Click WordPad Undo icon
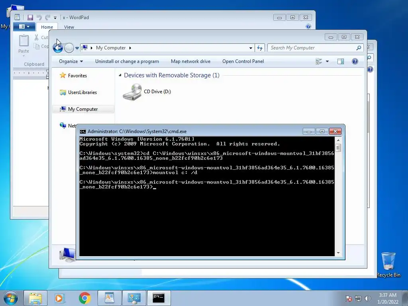This screenshot has height=306, width=408. tap(39, 18)
